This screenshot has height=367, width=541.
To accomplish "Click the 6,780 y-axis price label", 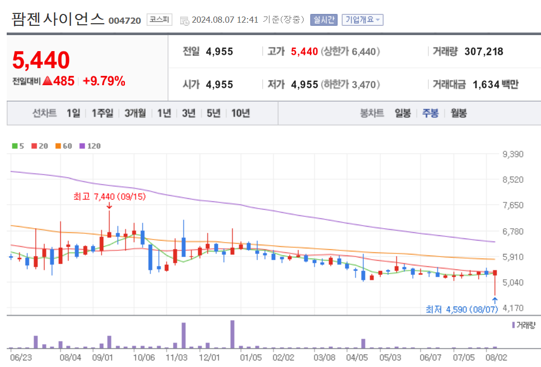I will [x=513, y=231].
